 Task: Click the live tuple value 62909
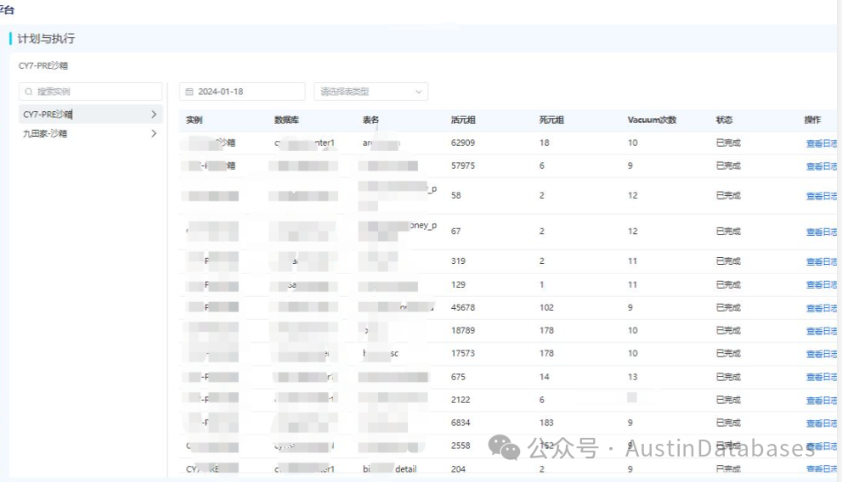[463, 143]
